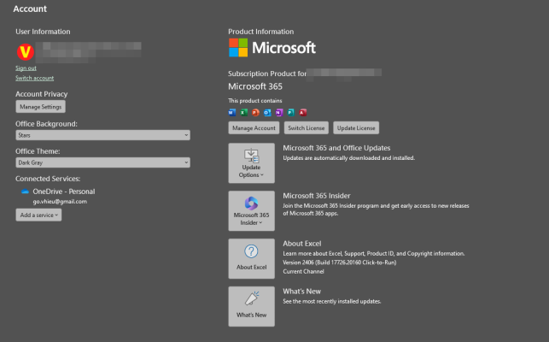The image size is (549, 342).
Task: Open the About Excel button
Action: point(251,259)
